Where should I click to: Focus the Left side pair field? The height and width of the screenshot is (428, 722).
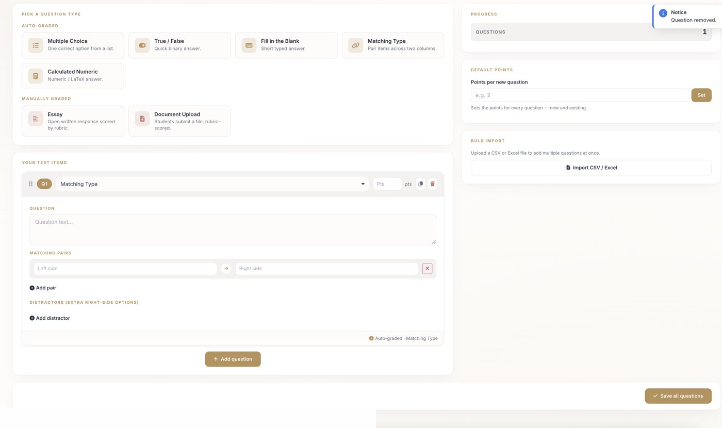coord(125,269)
